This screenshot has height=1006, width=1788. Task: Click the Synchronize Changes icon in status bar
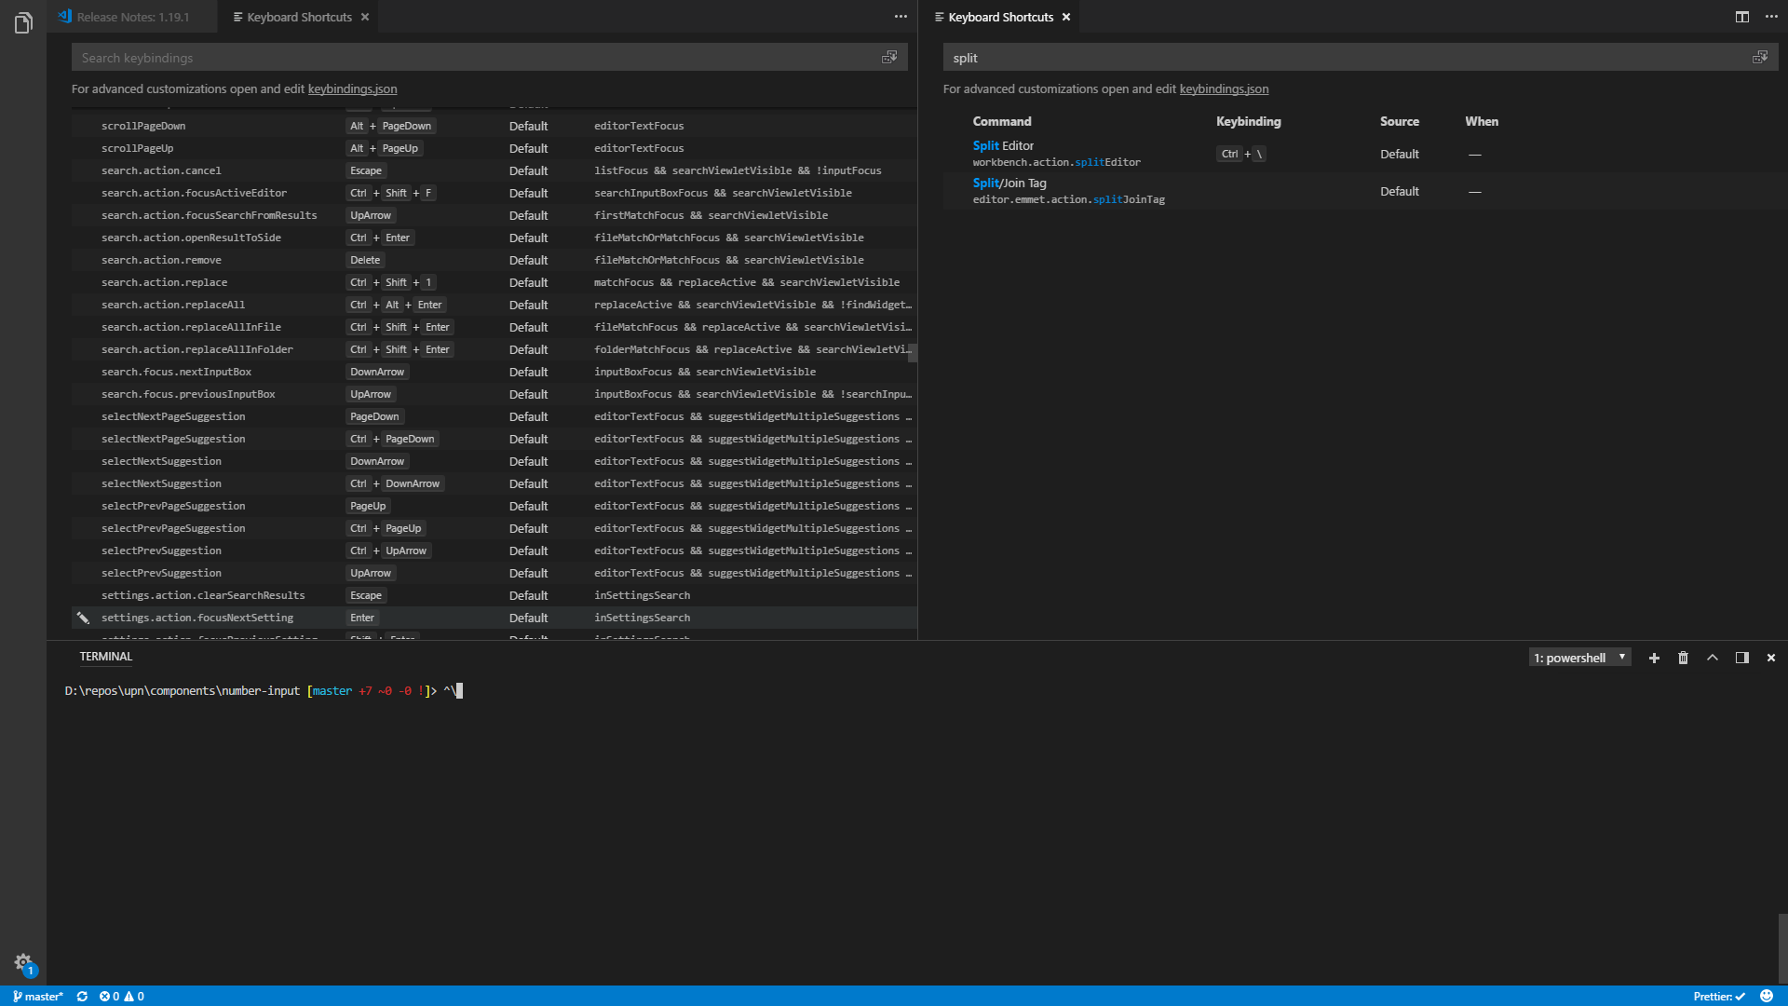click(x=82, y=996)
